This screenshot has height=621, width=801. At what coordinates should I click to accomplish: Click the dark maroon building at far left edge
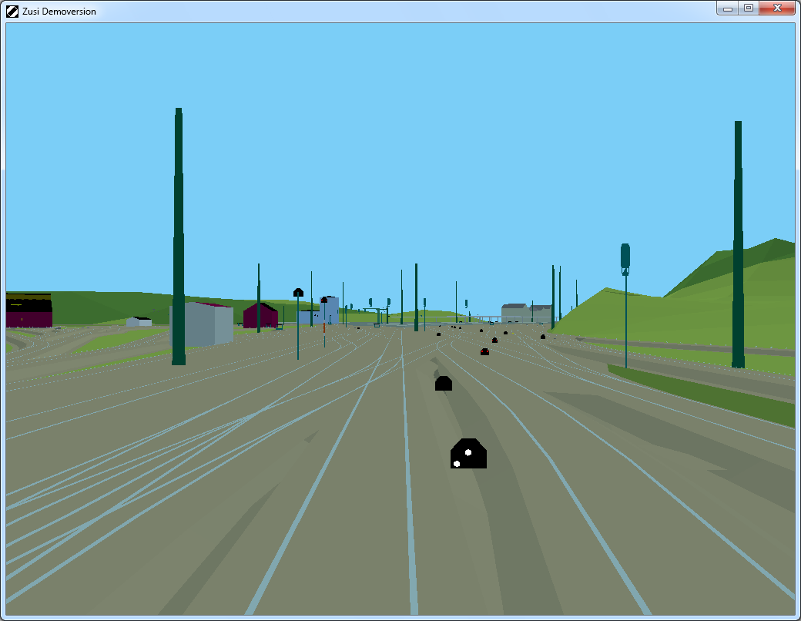[x=28, y=310]
